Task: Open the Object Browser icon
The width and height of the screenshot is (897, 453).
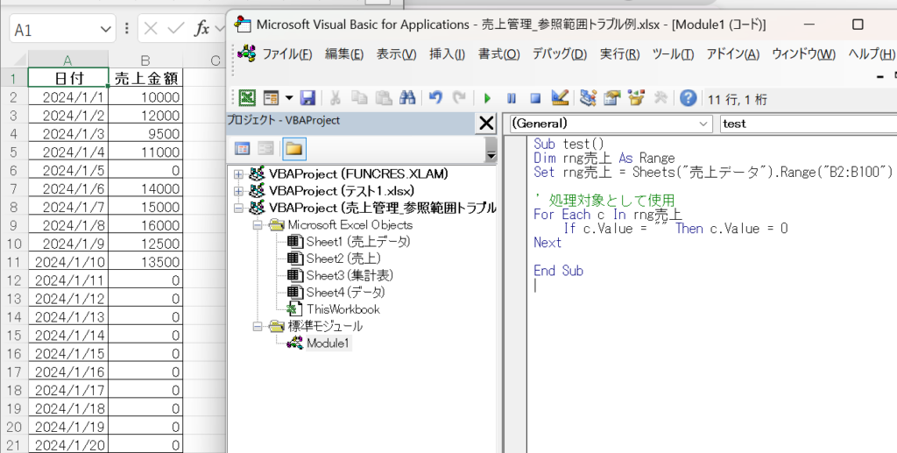Action: tap(636, 98)
